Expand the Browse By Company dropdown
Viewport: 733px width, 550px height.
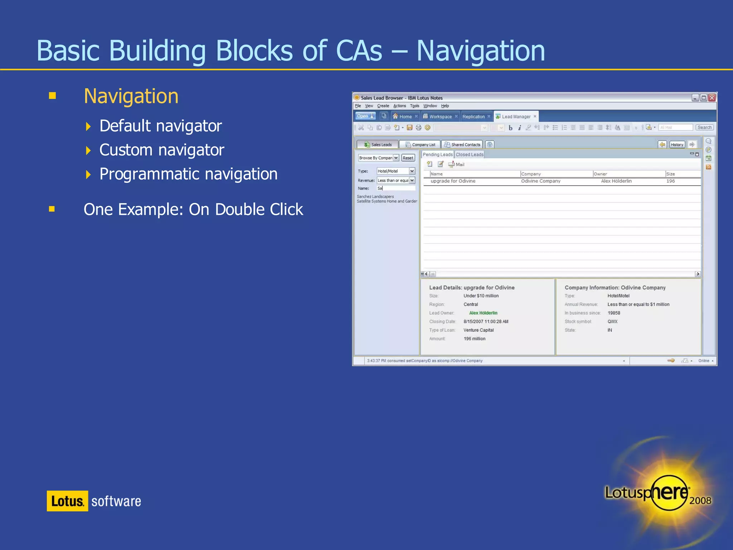396,158
